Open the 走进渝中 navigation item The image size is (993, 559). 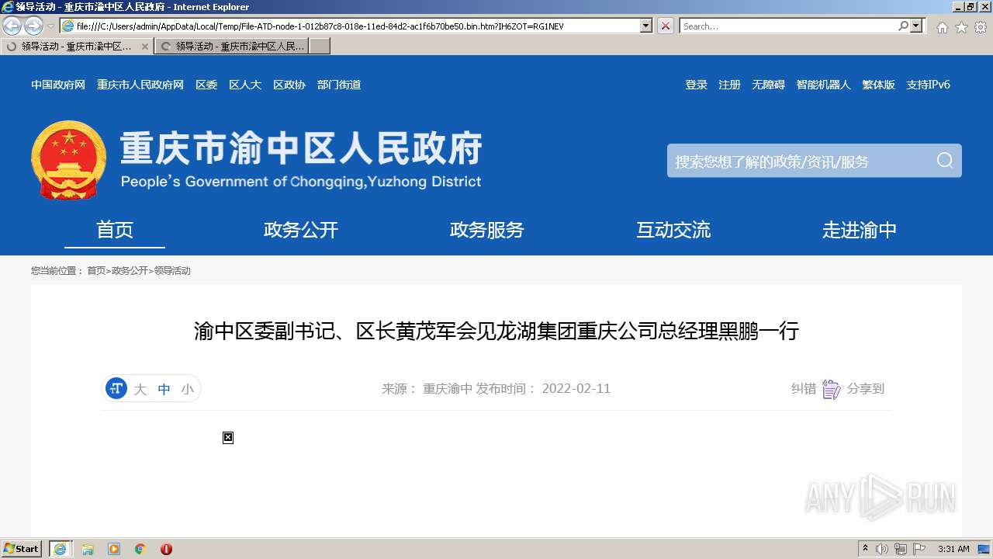pyautogui.click(x=860, y=230)
